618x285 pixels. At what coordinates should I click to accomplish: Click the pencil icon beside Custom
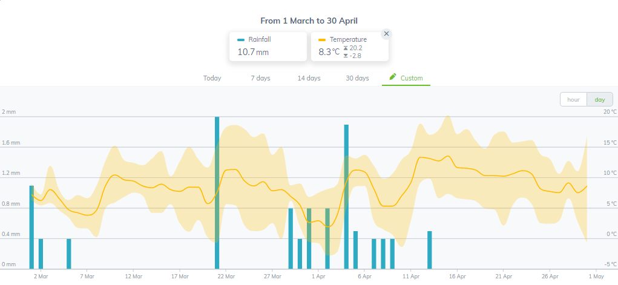coord(393,76)
